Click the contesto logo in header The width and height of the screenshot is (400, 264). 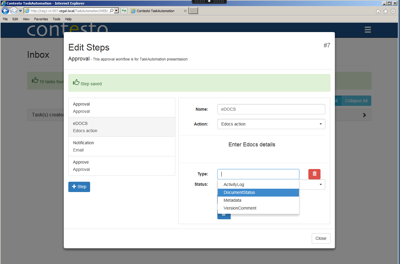67,30
